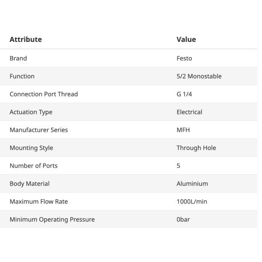
Task: Click the 5/2 Monostable value
Action: pyautogui.click(x=199, y=76)
